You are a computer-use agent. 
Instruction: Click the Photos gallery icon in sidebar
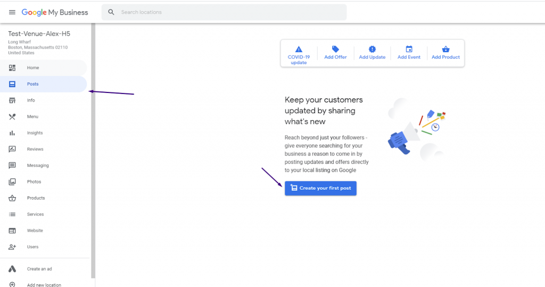coord(12,181)
